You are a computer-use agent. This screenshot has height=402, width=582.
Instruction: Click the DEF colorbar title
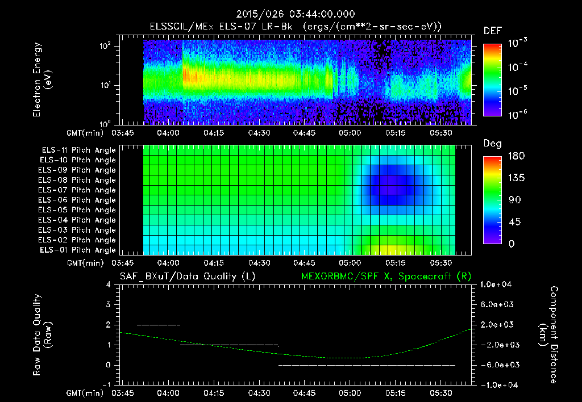click(493, 31)
